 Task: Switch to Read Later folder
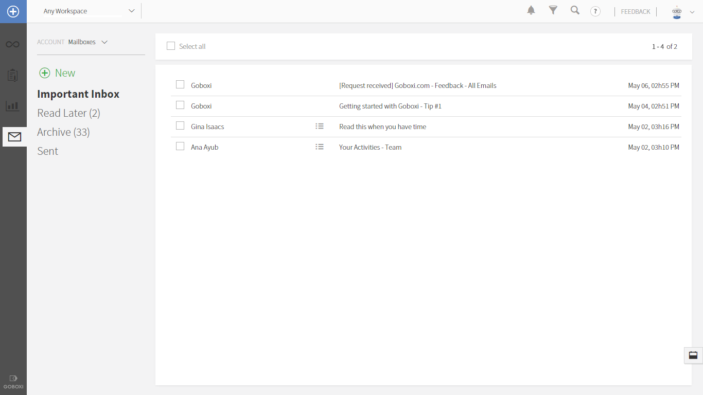[x=68, y=113]
